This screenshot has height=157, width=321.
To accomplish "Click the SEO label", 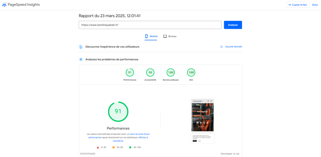I will [191, 80].
